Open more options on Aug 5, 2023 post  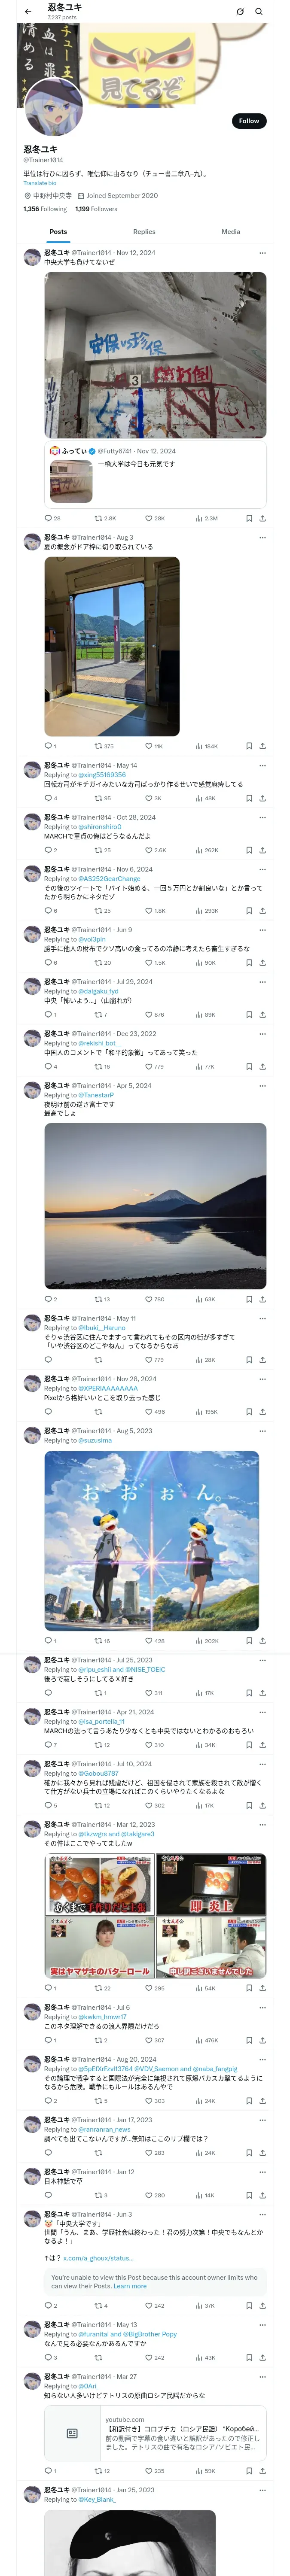[262, 1431]
